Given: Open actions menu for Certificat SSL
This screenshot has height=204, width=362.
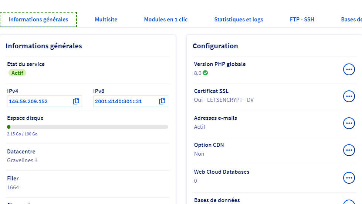Looking at the screenshot, I should coord(349,96).
